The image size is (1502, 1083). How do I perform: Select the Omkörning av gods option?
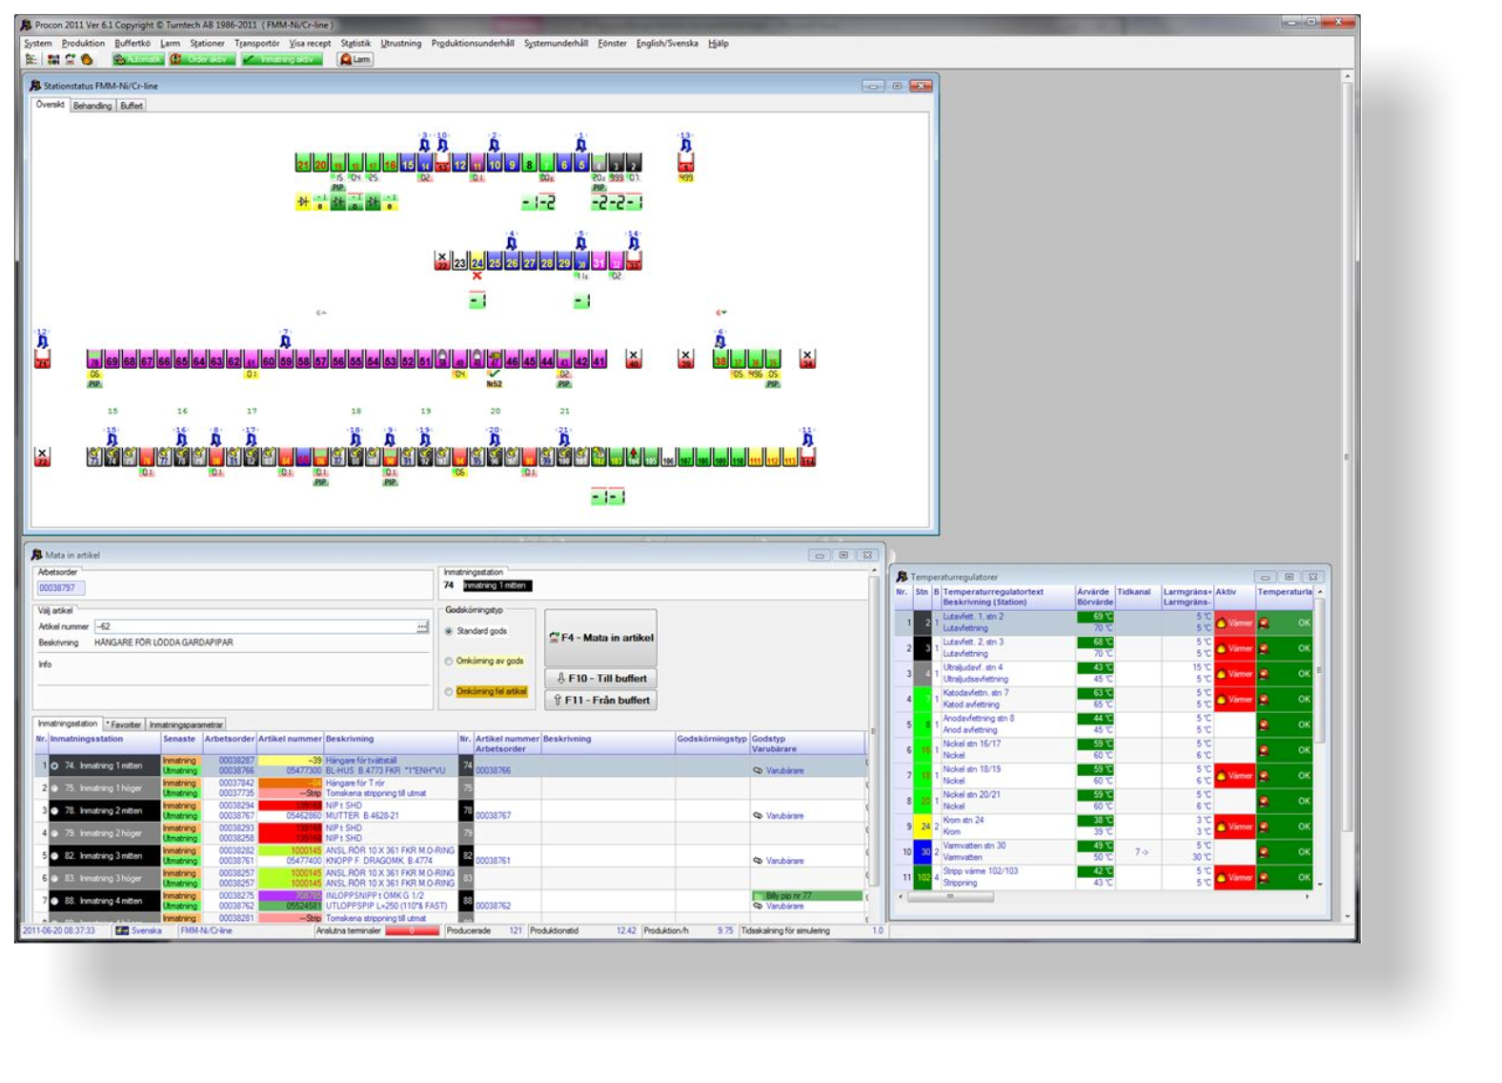[449, 661]
